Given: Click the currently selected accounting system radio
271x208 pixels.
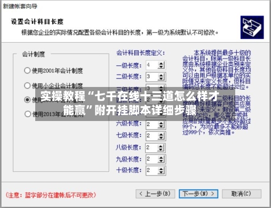Looking at the screenshot, I should [x=27, y=99].
